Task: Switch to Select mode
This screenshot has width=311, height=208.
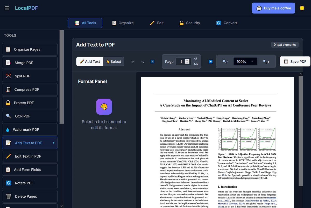Action: pyautogui.click(x=114, y=62)
